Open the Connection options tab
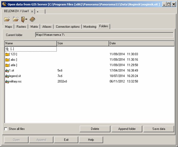The height and width of the screenshot is (147, 178). [x=68, y=27]
